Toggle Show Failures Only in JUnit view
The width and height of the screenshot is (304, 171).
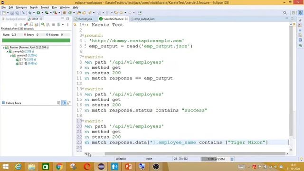click(x=26, y=25)
